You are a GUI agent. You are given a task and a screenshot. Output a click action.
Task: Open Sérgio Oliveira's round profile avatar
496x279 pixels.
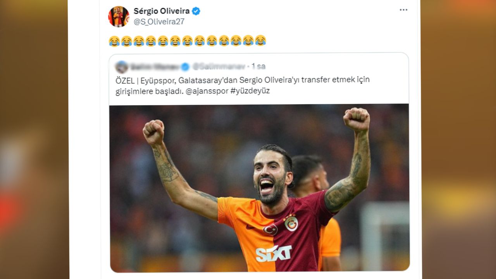tap(119, 17)
